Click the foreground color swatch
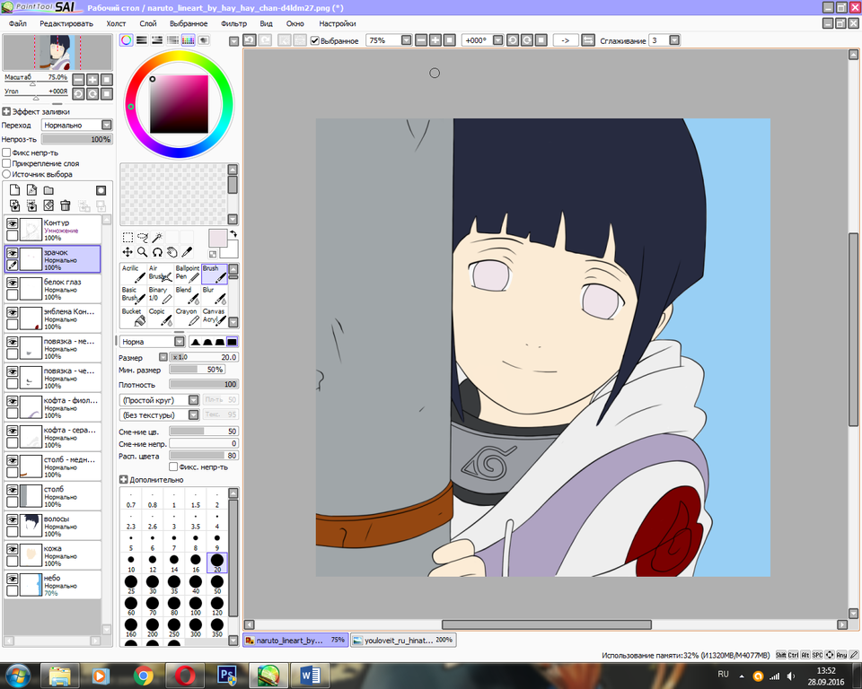This screenshot has width=862, height=689. [217, 239]
